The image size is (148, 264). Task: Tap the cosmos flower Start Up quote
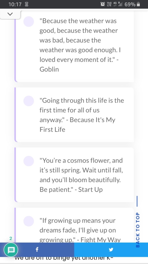click(81, 175)
